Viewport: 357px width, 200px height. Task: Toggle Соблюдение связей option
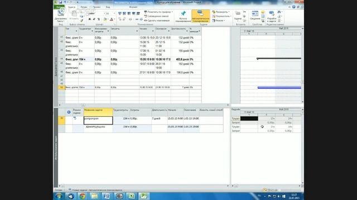click(156, 16)
